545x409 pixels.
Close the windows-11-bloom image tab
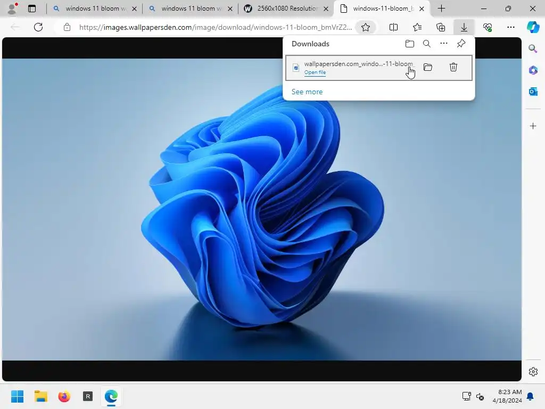click(422, 9)
